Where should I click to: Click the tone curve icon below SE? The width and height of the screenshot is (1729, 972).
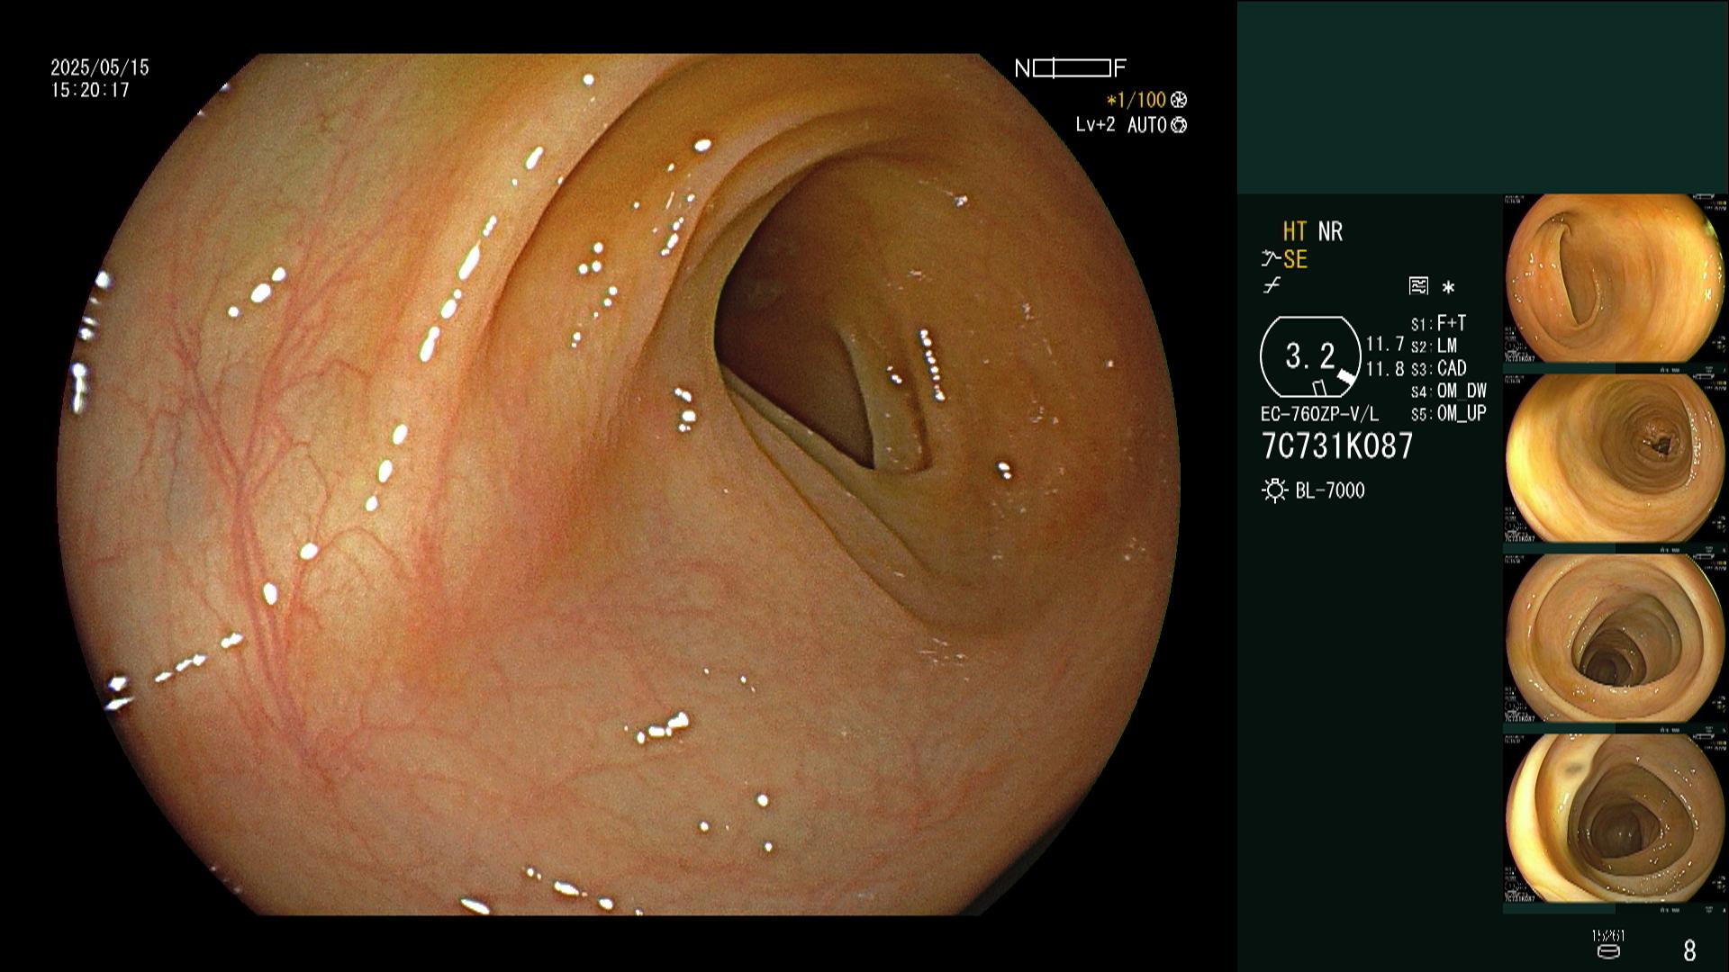1272,286
